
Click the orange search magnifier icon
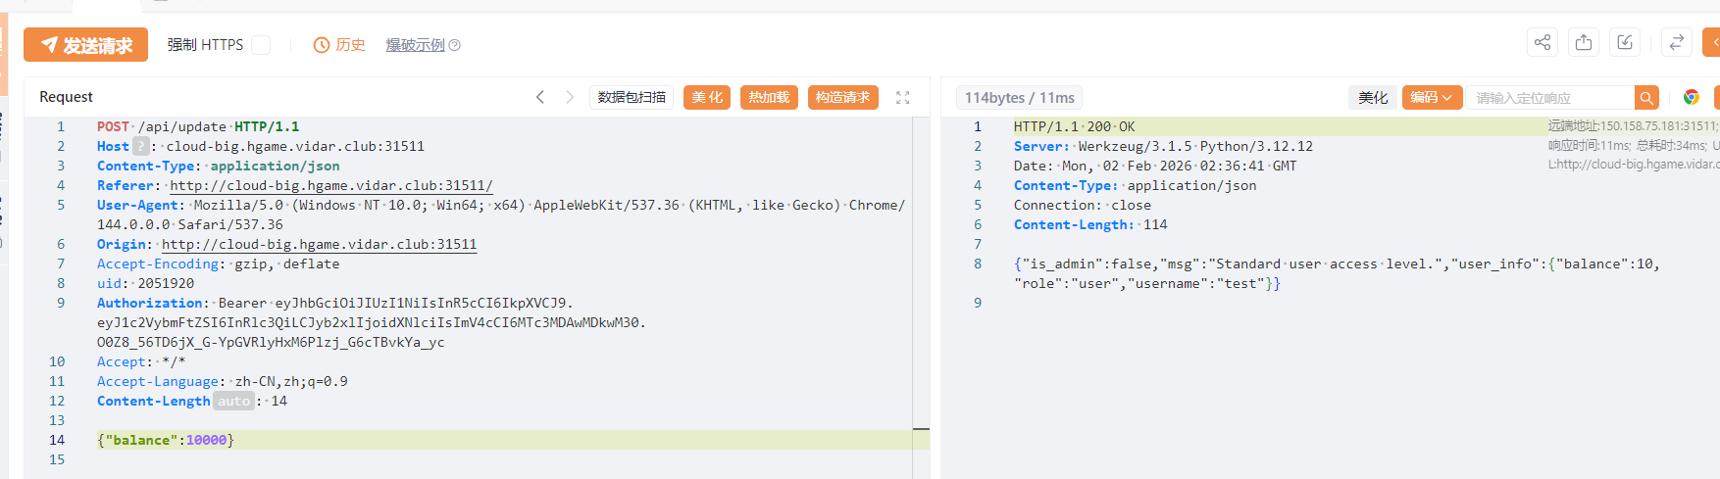[x=1647, y=97]
